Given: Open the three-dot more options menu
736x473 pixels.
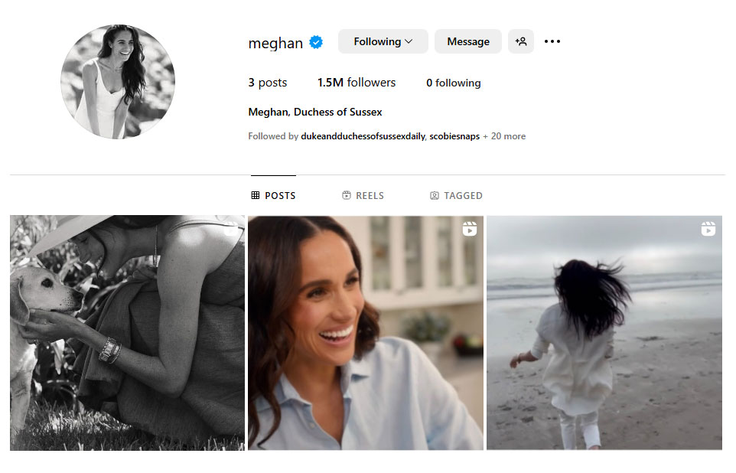Looking at the screenshot, I should point(552,41).
